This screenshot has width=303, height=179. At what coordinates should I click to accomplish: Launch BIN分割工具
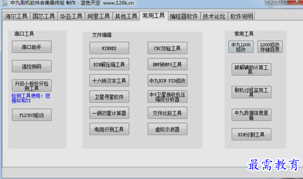[x=251, y=134]
